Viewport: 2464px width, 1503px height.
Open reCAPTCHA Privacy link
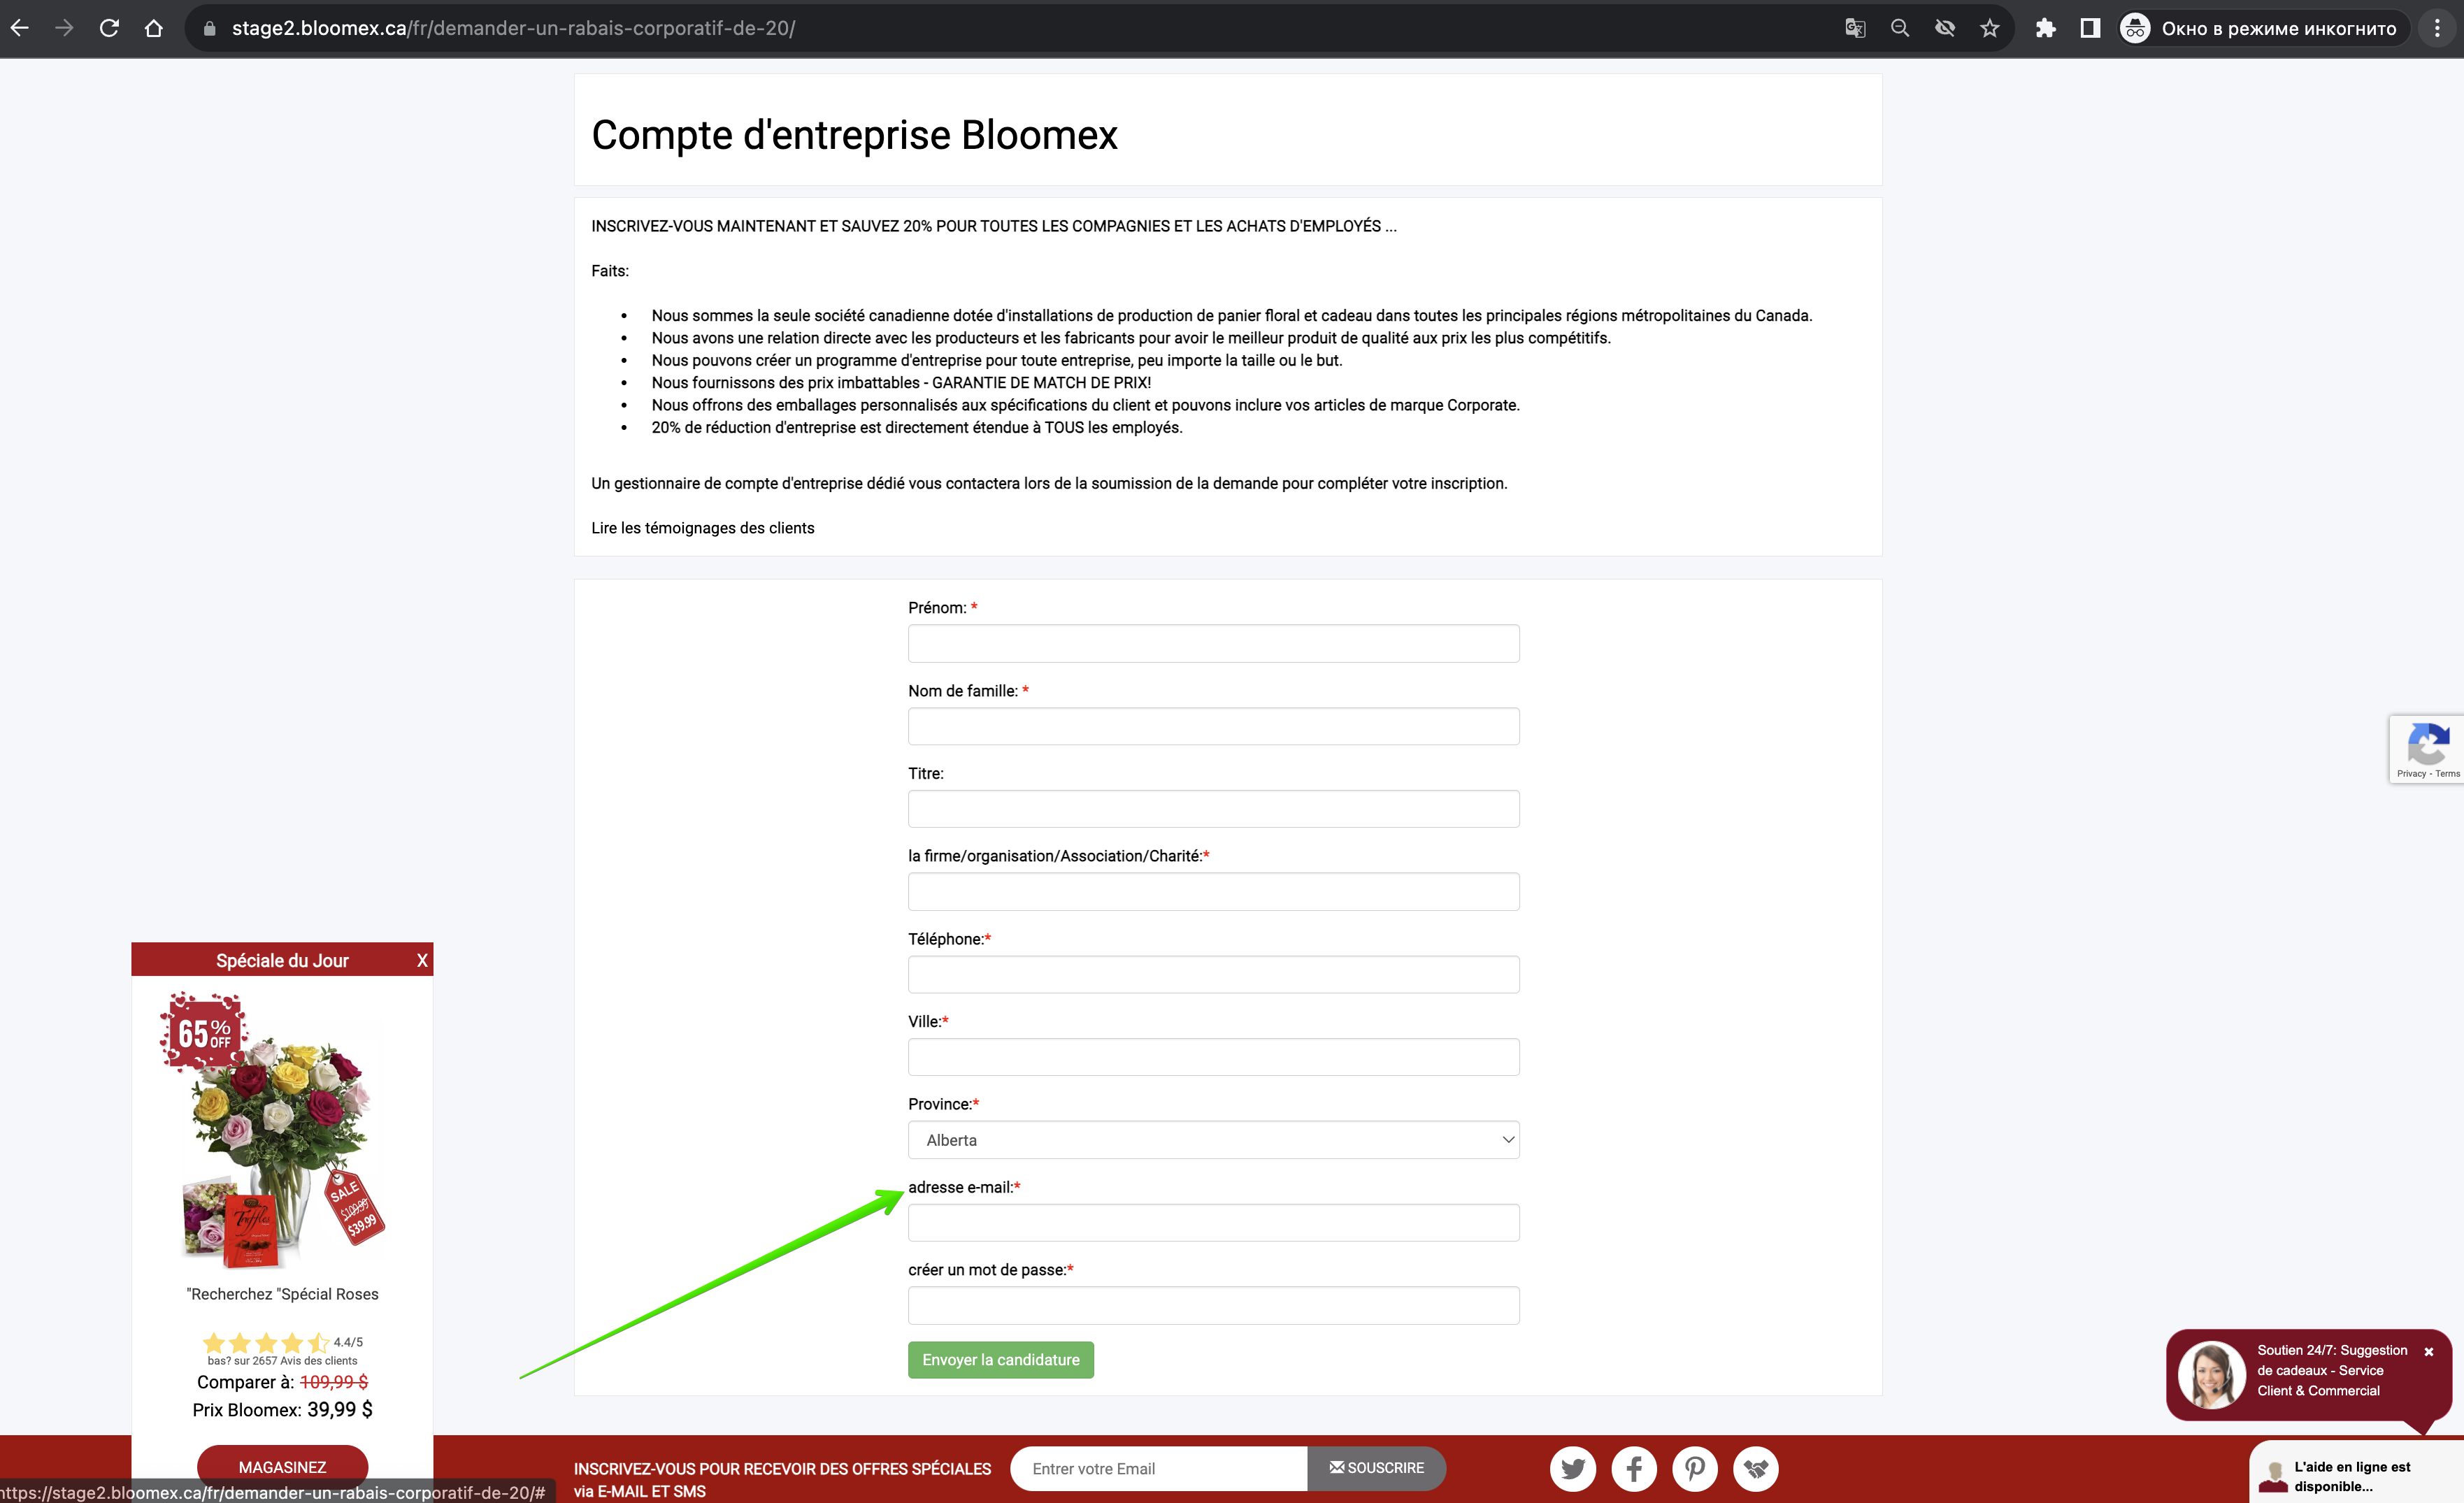point(2411,773)
